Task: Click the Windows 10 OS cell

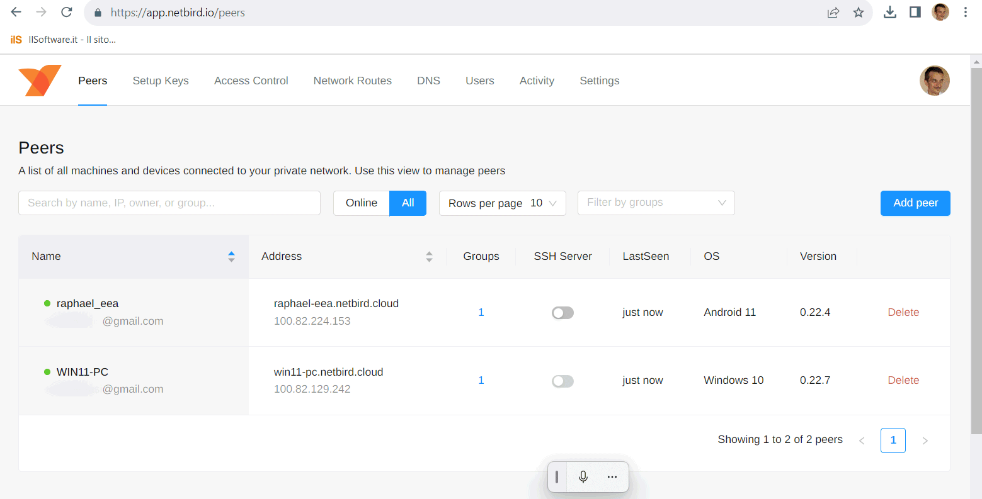Action: coord(733,380)
